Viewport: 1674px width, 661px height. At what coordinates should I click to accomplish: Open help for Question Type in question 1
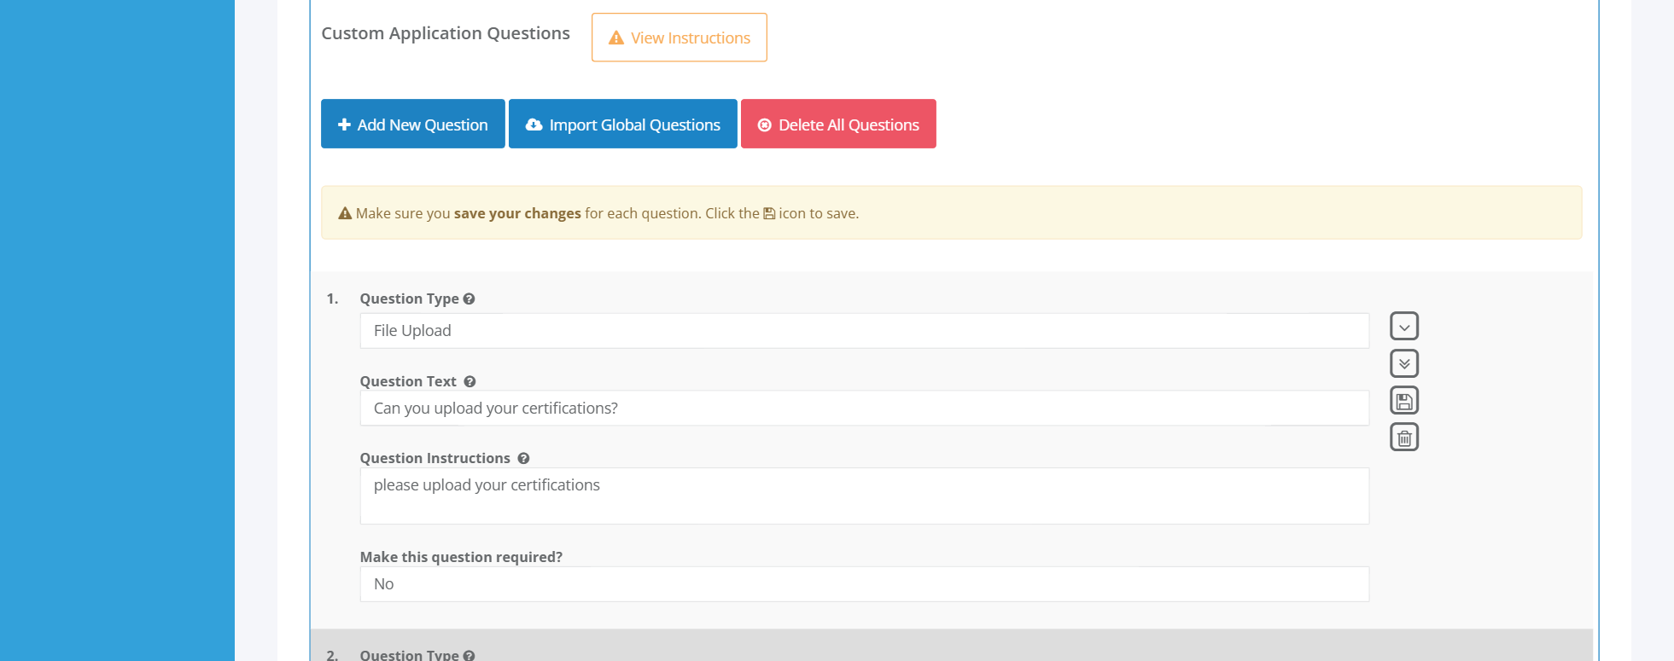(x=469, y=299)
